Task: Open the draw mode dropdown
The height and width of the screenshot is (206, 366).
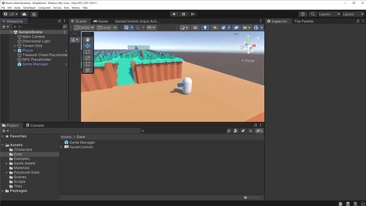Action: pyautogui.click(x=184, y=27)
